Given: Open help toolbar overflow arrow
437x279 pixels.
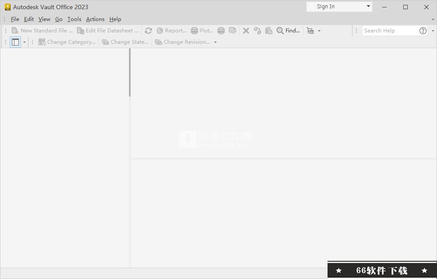Looking at the screenshot, I should pos(433,31).
